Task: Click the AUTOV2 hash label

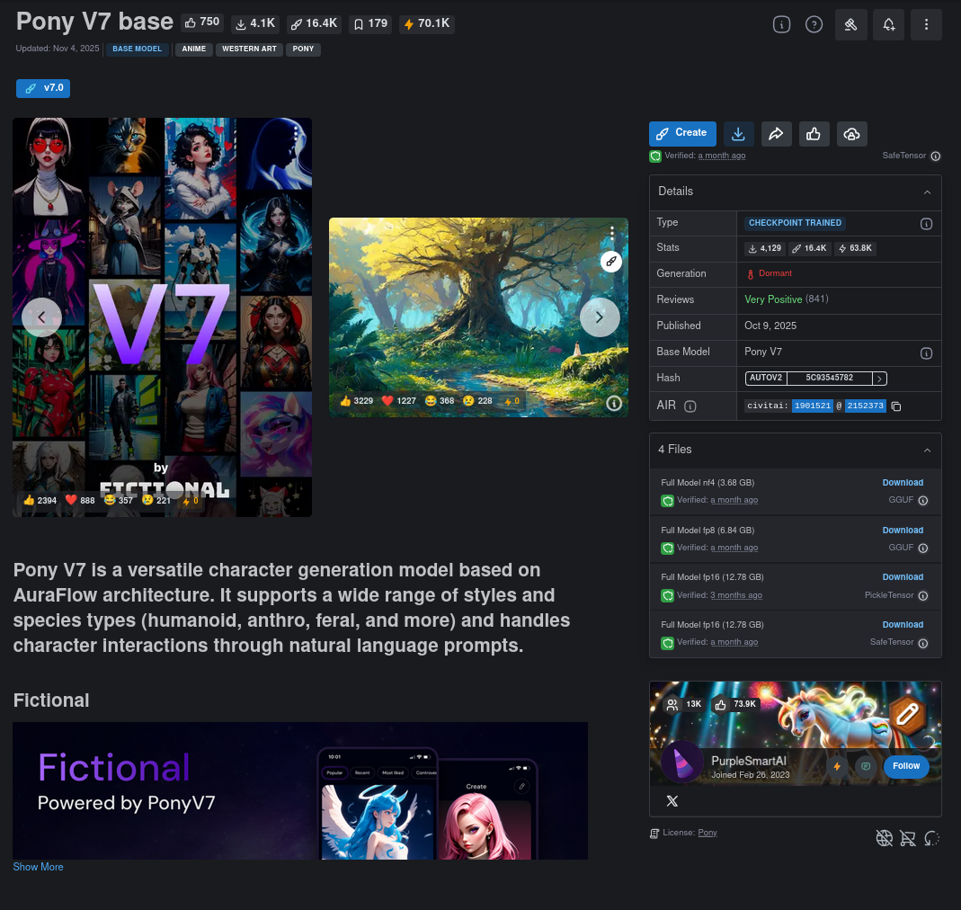Action: [766, 378]
